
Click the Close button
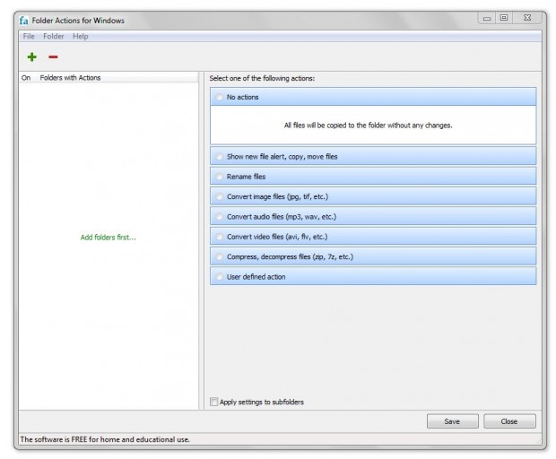coord(508,421)
